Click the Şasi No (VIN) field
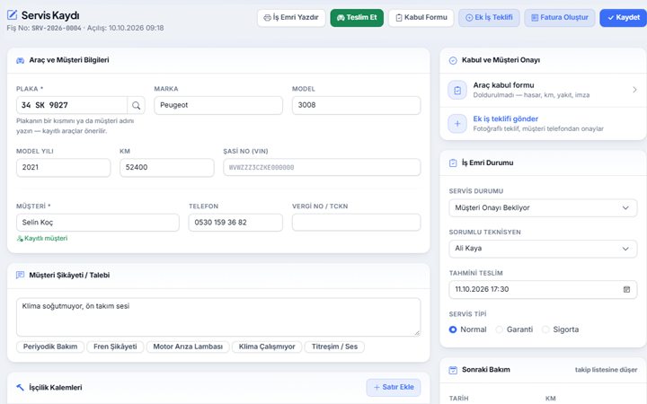This screenshot has height=404, width=647. [322, 168]
